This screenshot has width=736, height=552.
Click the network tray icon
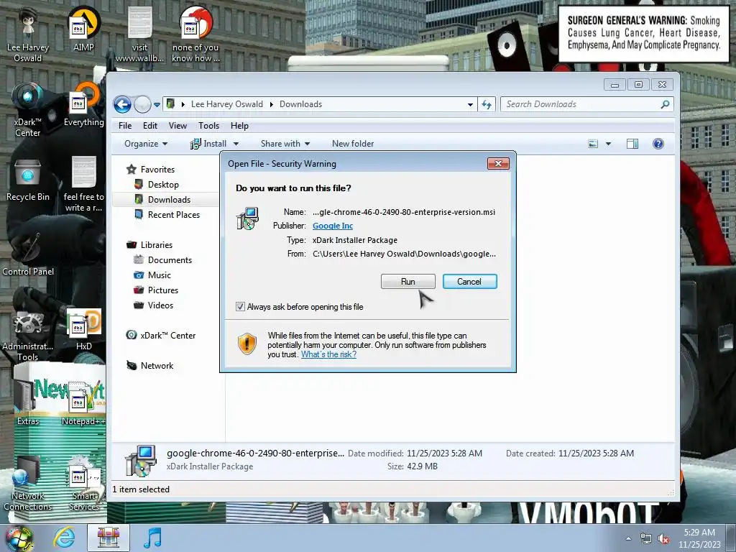click(x=646, y=539)
